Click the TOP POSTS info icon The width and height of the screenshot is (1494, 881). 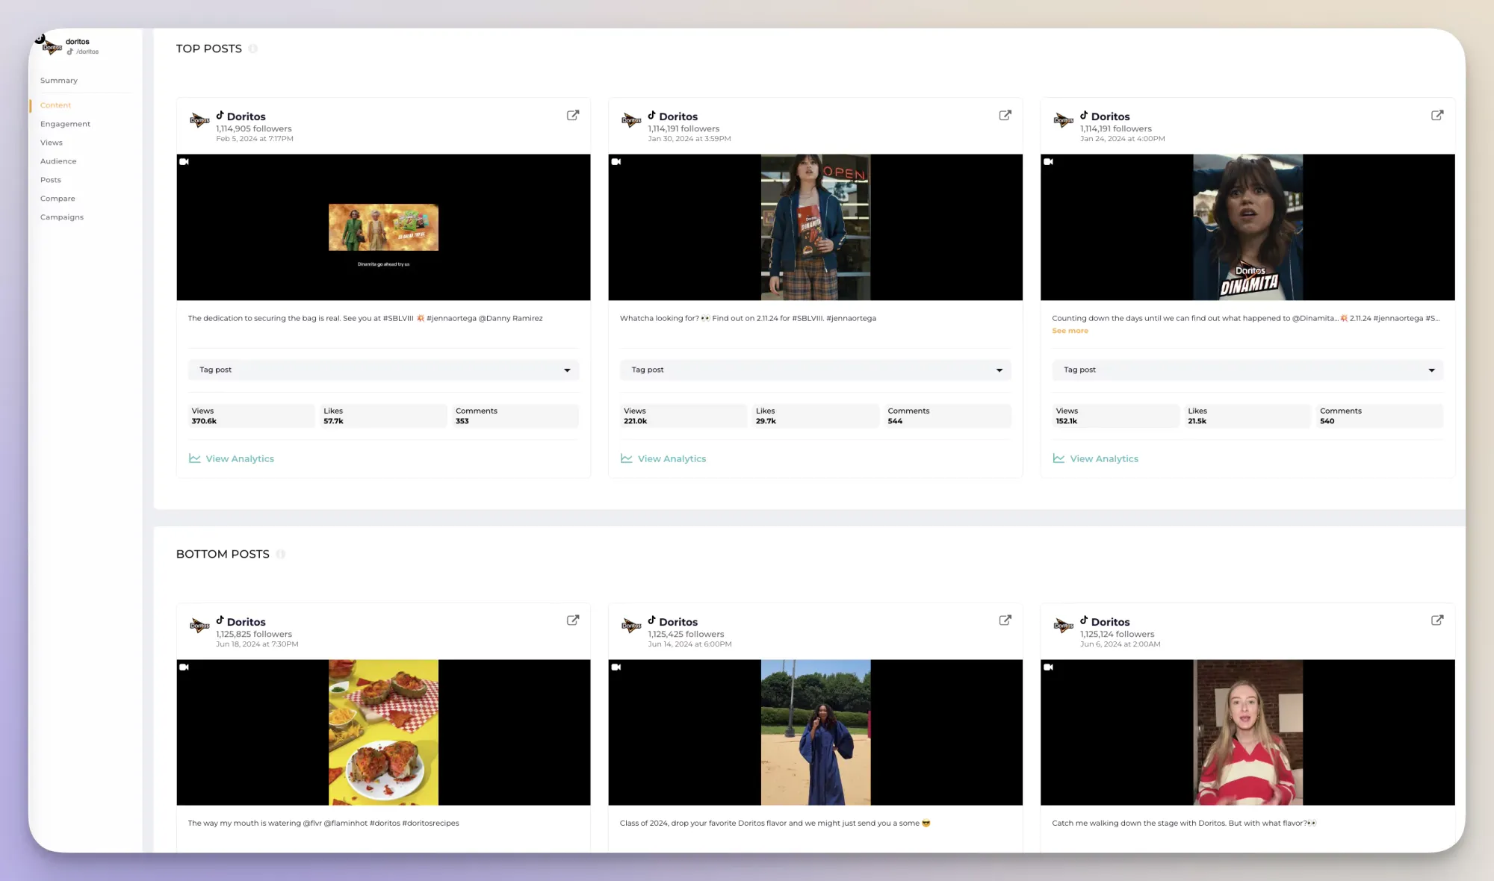[253, 49]
